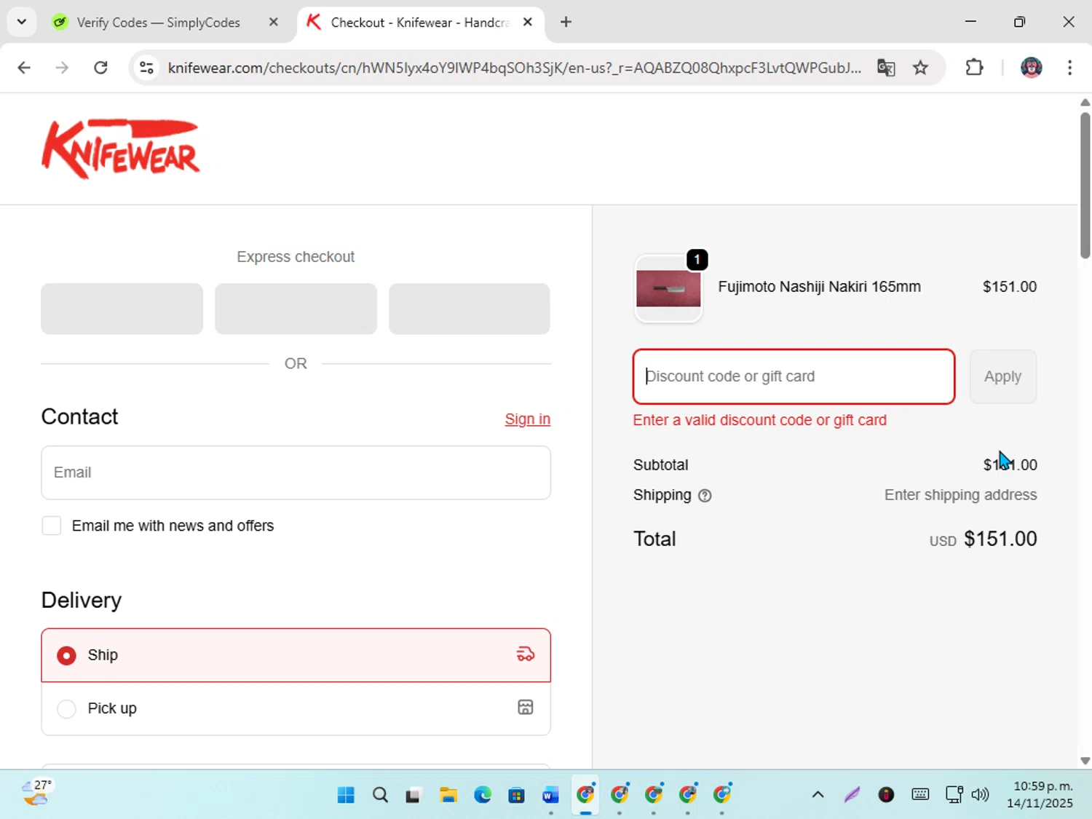Click the Express checkout label

point(296,257)
